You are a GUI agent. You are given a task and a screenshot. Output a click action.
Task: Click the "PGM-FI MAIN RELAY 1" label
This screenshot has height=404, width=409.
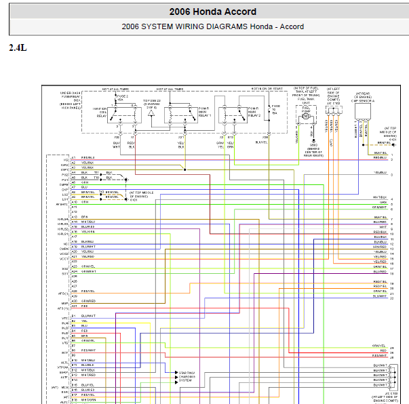(x=205, y=112)
